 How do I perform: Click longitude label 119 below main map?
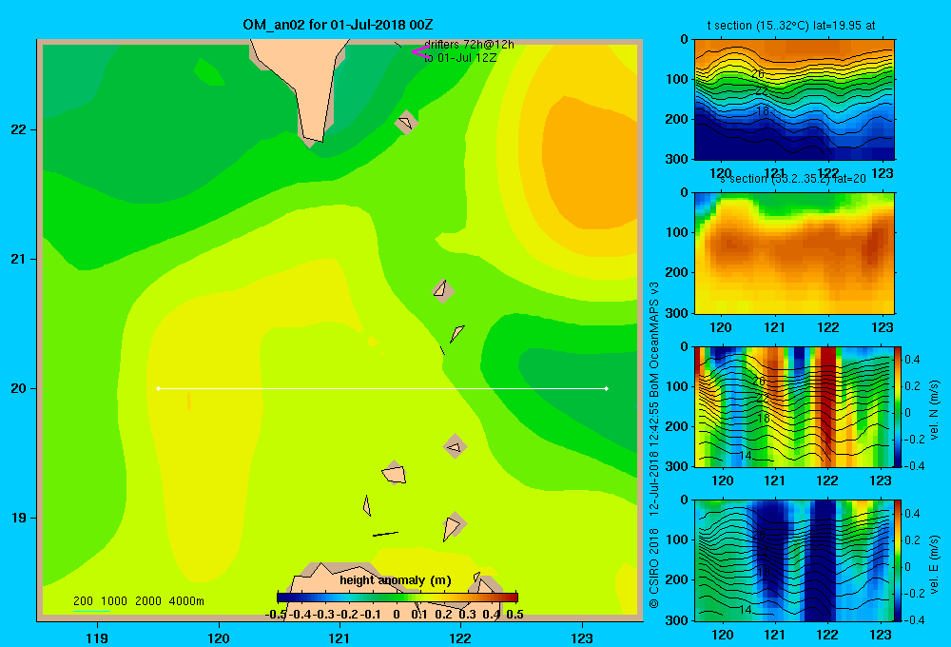point(97,637)
